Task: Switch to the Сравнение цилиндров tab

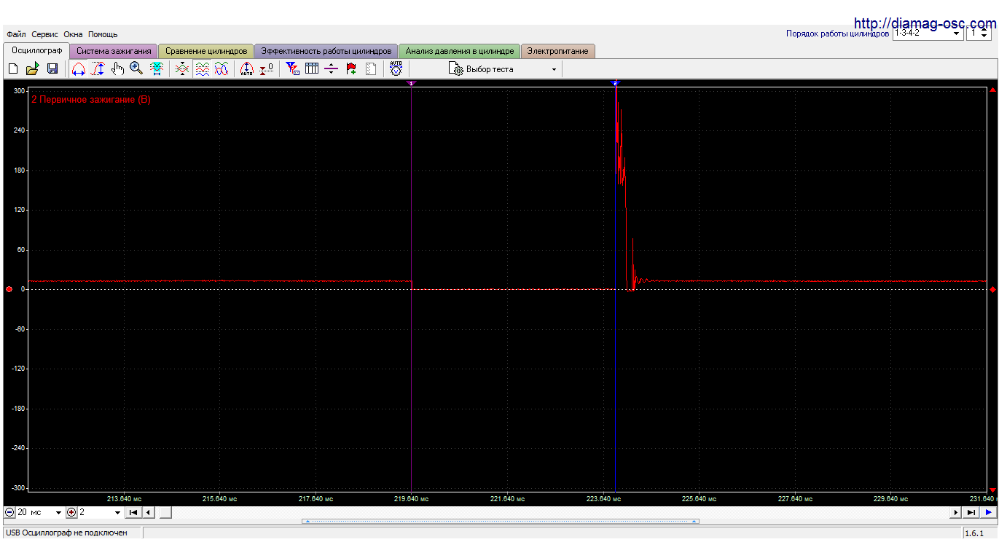Action: pos(206,51)
